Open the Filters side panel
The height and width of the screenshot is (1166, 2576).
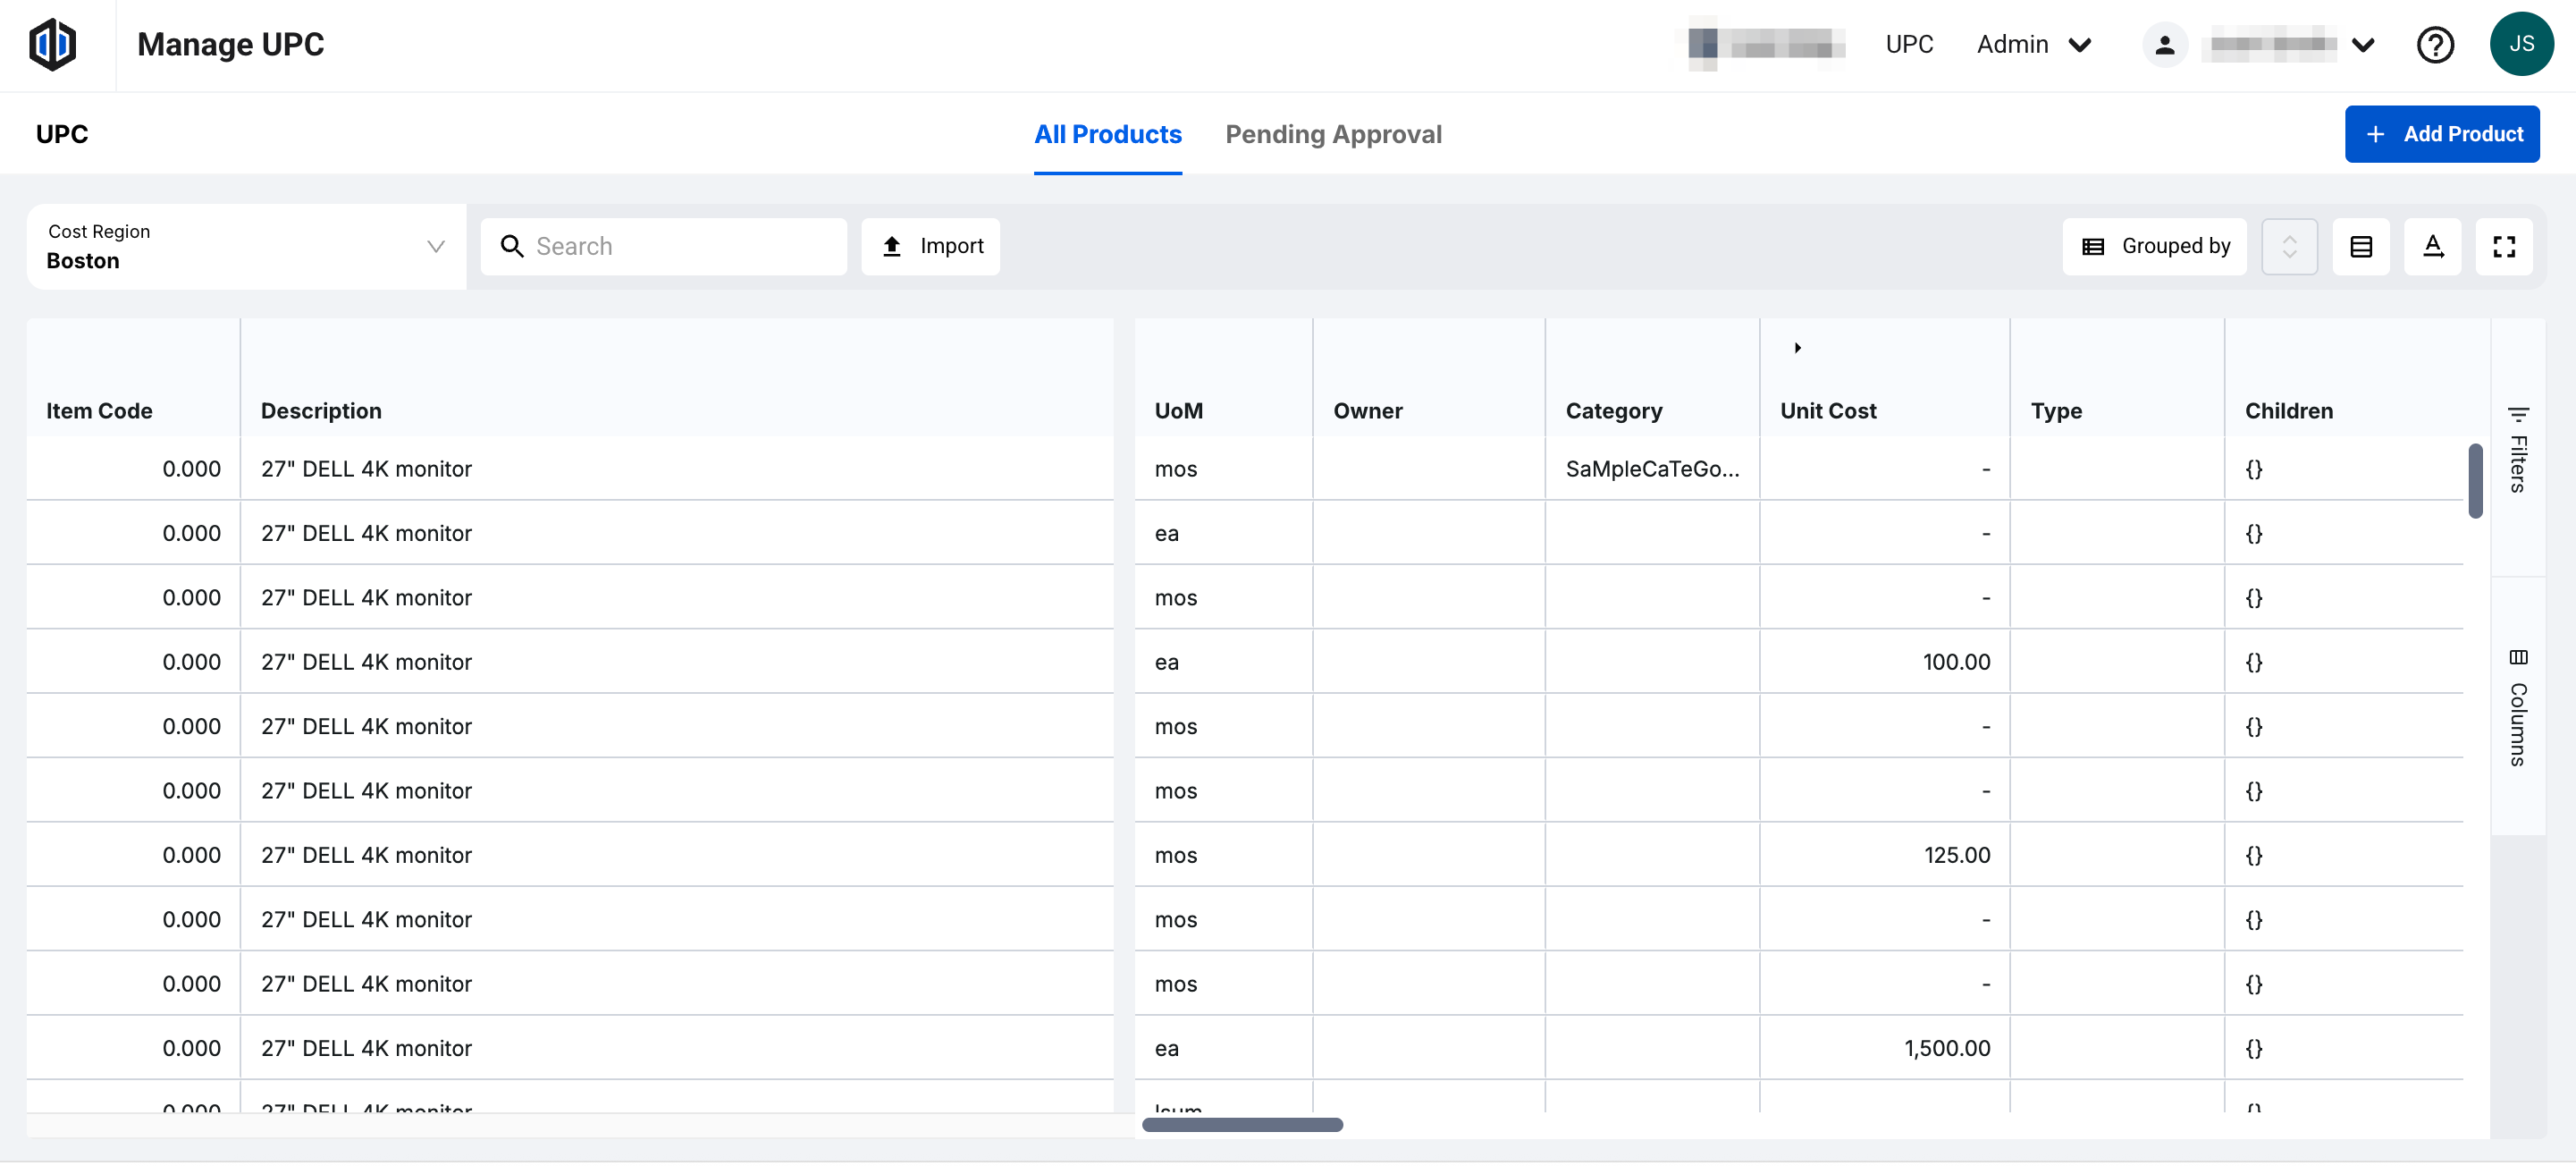coord(2517,450)
